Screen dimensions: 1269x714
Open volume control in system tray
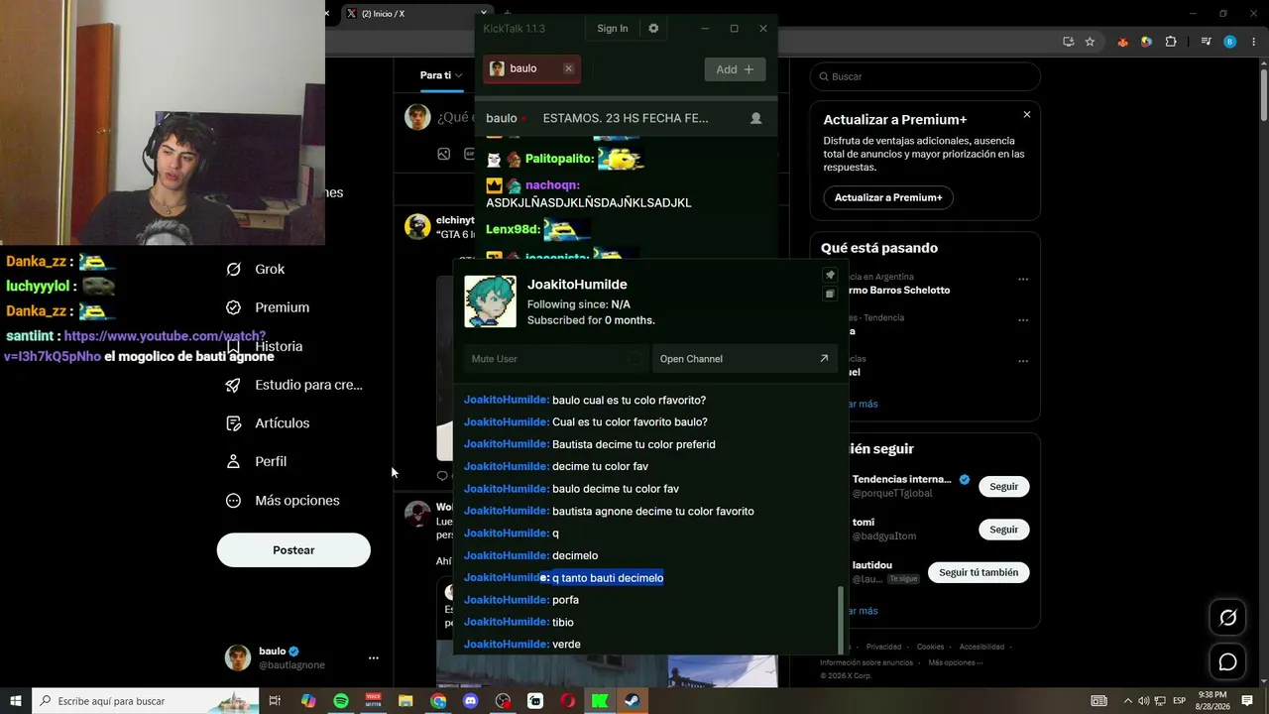1143,701
